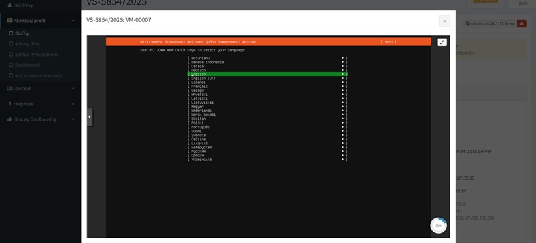The image size is (536, 243).
Task: Select Nederlands language row
Action: [x=267, y=111]
